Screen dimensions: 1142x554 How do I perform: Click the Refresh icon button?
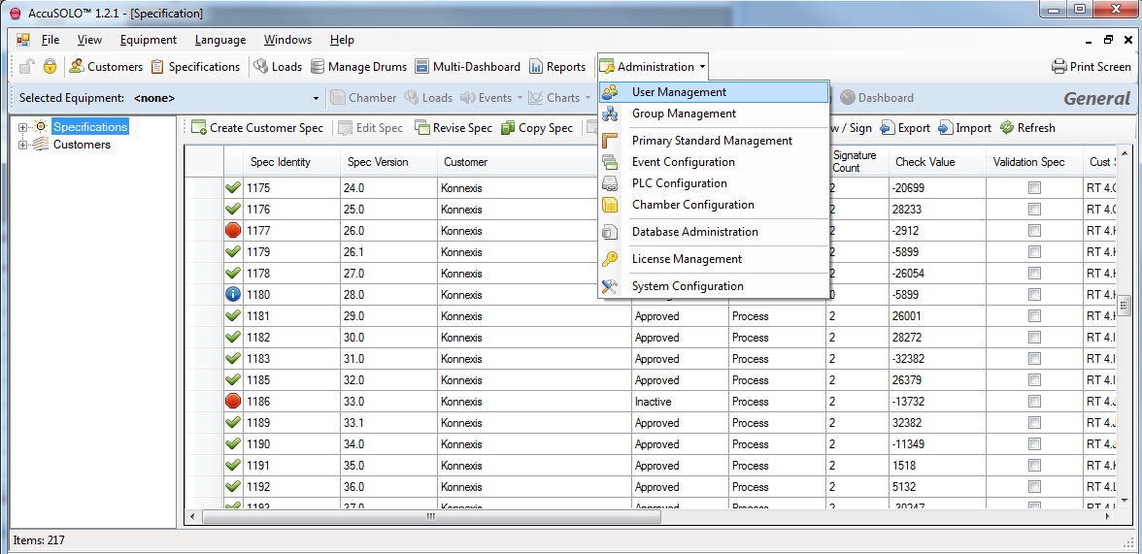[x=1007, y=128]
